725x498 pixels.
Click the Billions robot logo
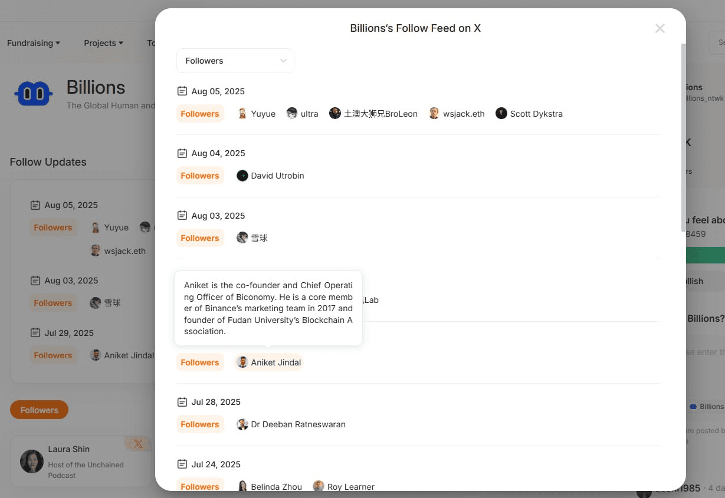pyautogui.click(x=33, y=94)
